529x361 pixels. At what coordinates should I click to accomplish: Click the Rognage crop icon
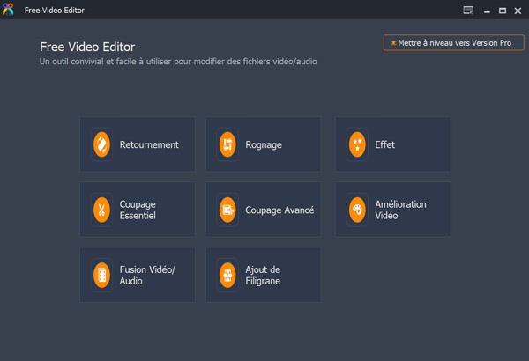[x=227, y=144]
